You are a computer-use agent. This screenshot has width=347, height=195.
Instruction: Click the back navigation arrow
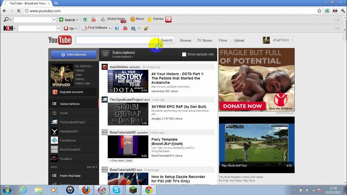point(4,11)
